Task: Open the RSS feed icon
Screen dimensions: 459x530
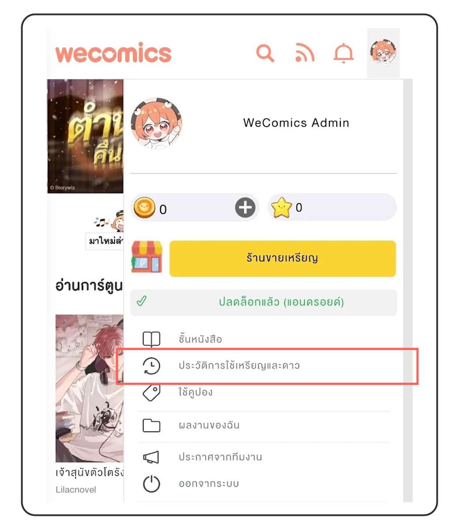Action: tap(305, 53)
